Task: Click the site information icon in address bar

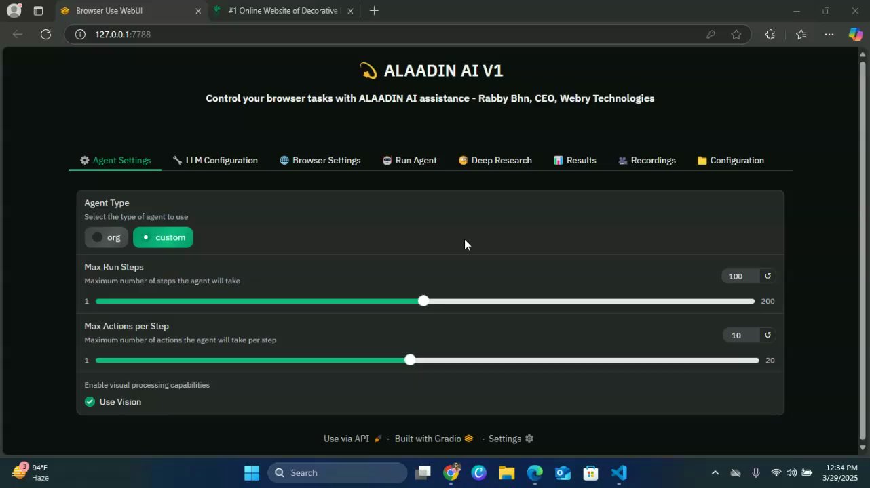Action: tap(80, 34)
